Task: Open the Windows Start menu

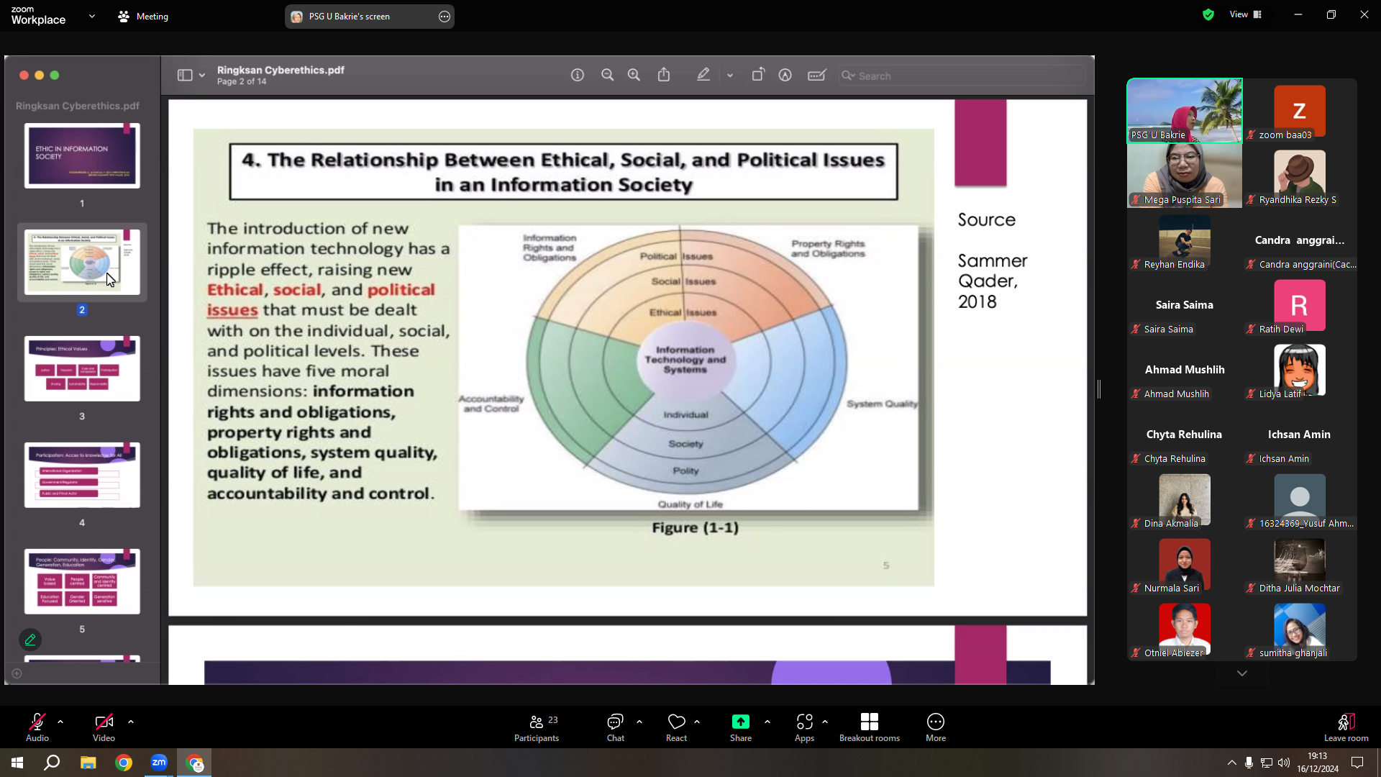Action: pos(17,763)
